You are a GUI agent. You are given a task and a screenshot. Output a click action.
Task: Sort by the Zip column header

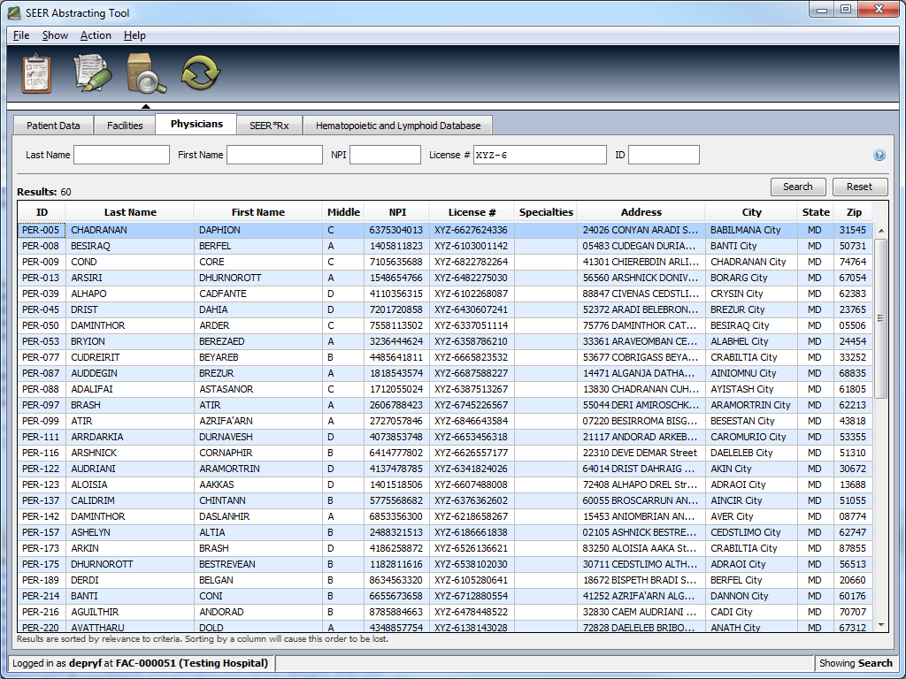(x=854, y=212)
